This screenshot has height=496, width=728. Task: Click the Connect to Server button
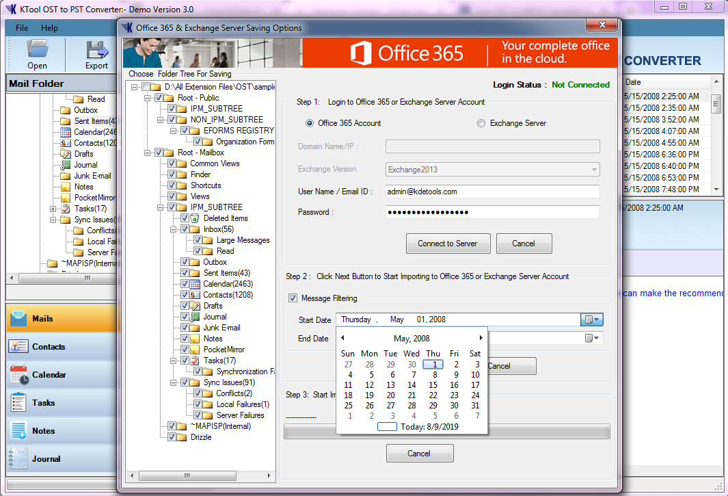click(447, 244)
